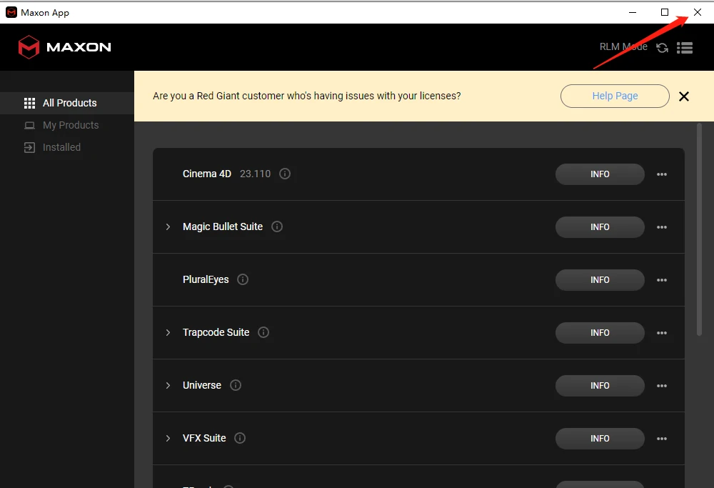This screenshot has height=488, width=714.
Task: Open the Trapcode Suite more options menu
Action: 662,333
